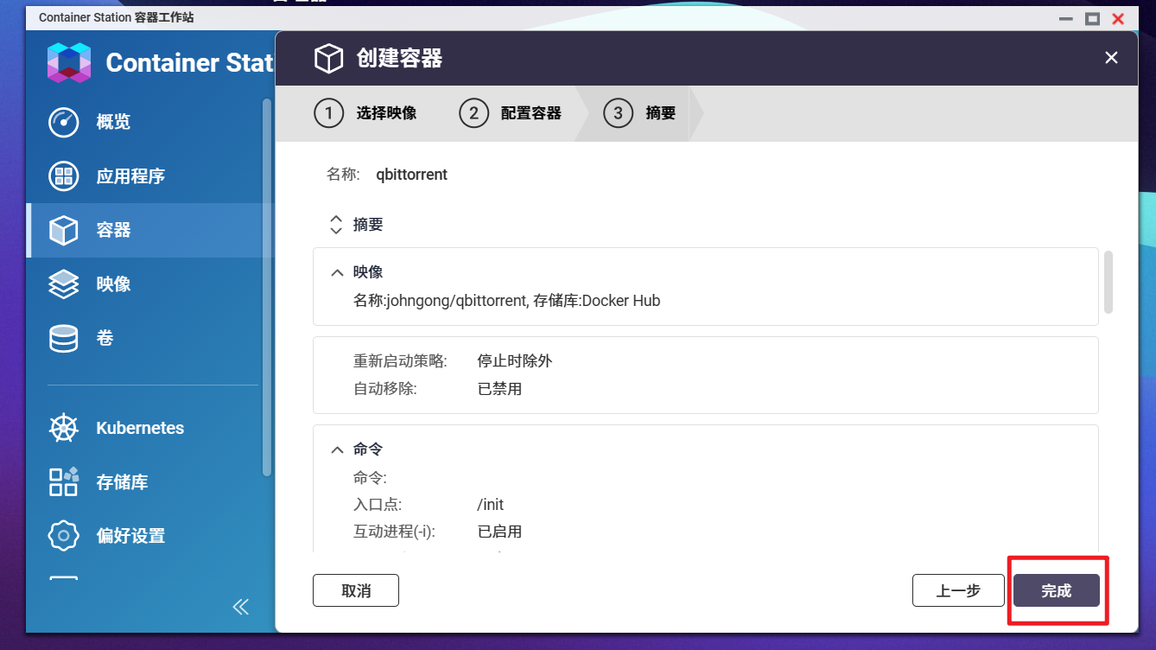Click the 完成 finish button

[x=1057, y=590]
